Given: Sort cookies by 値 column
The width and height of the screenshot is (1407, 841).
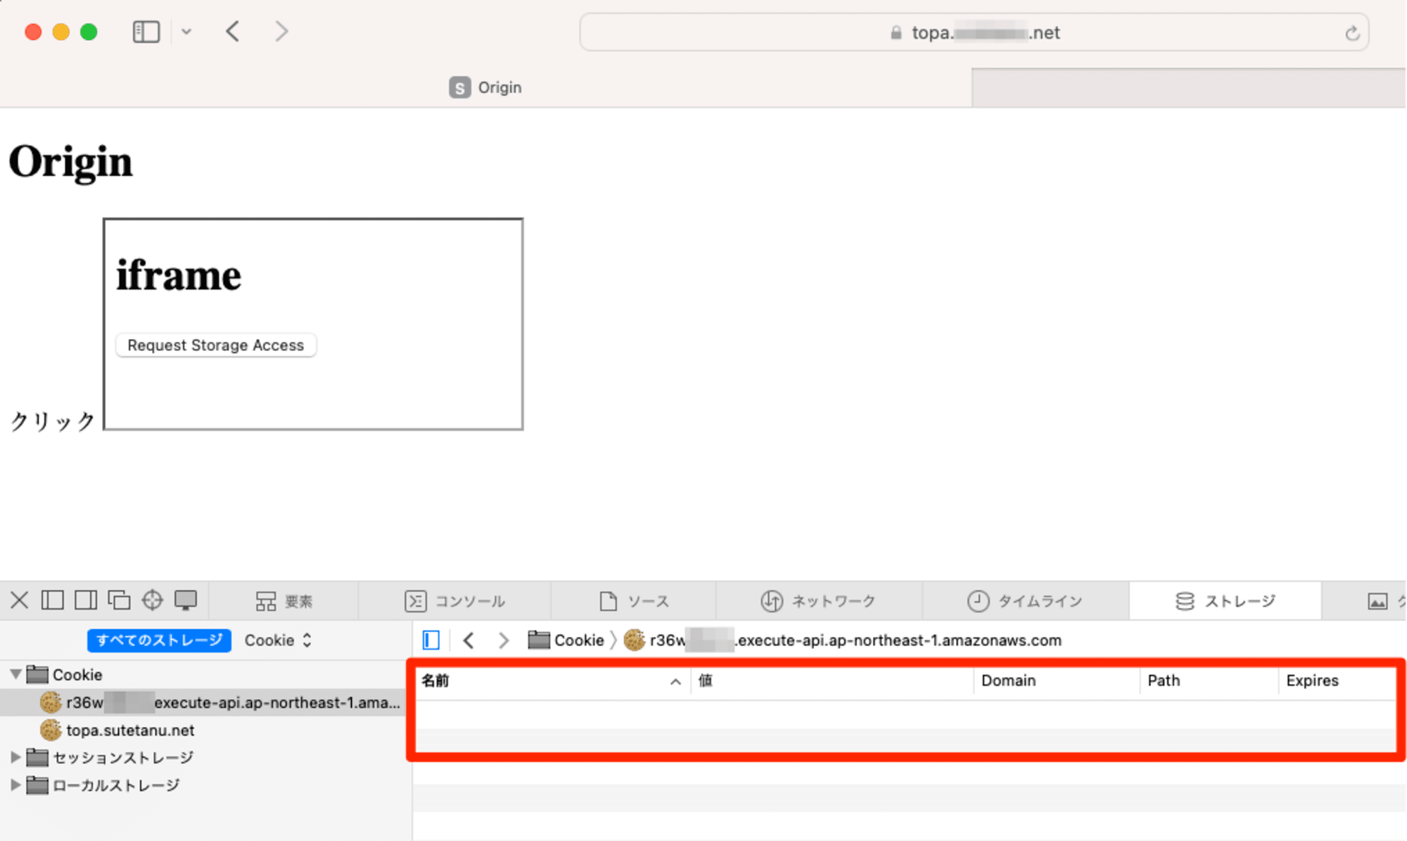Looking at the screenshot, I should (x=833, y=681).
